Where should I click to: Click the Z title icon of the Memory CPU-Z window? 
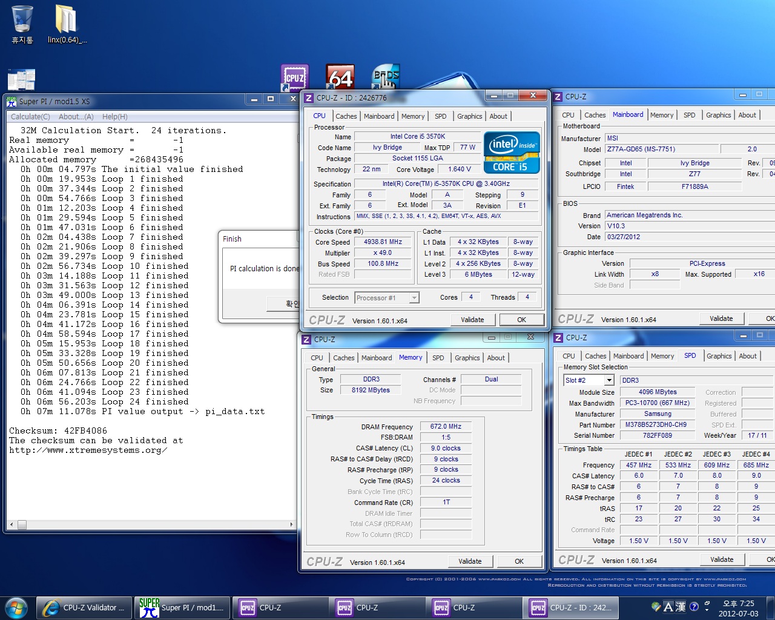coord(306,339)
